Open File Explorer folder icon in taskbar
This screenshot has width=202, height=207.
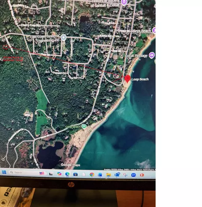point(109,175)
